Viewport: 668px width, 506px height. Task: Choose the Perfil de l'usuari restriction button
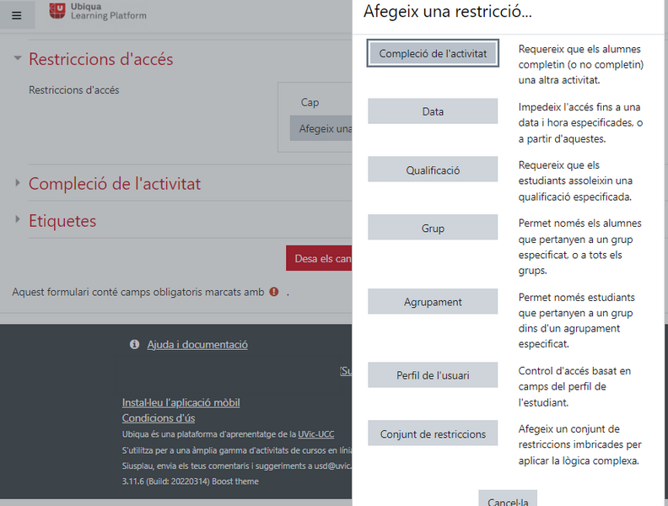point(433,374)
